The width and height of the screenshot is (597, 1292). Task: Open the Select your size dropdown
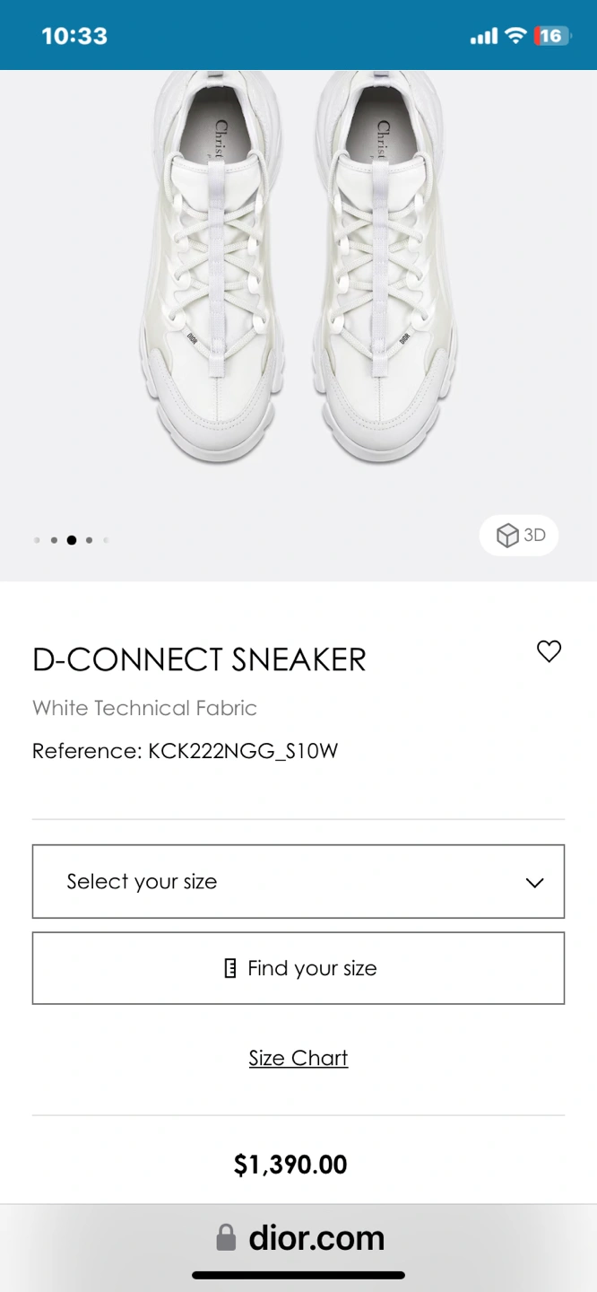pyautogui.click(x=298, y=881)
